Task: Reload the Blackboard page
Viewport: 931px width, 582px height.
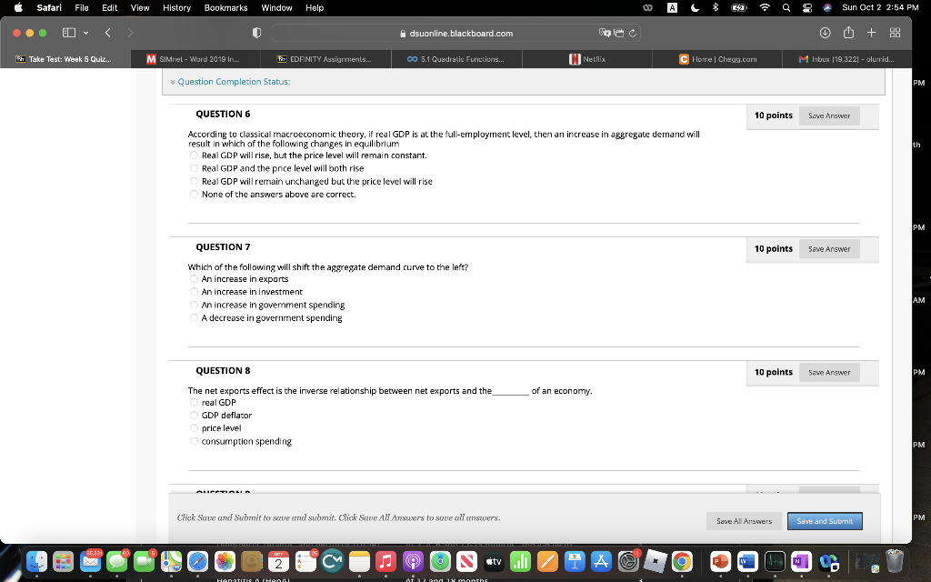Action: [x=633, y=34]
